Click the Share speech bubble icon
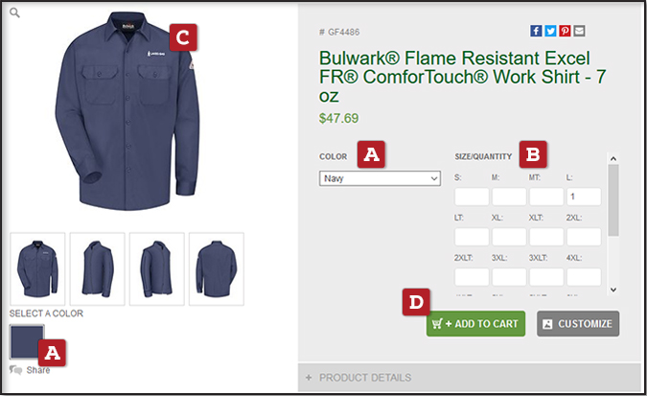Screen dimensions: 647x396 (15, 370)
